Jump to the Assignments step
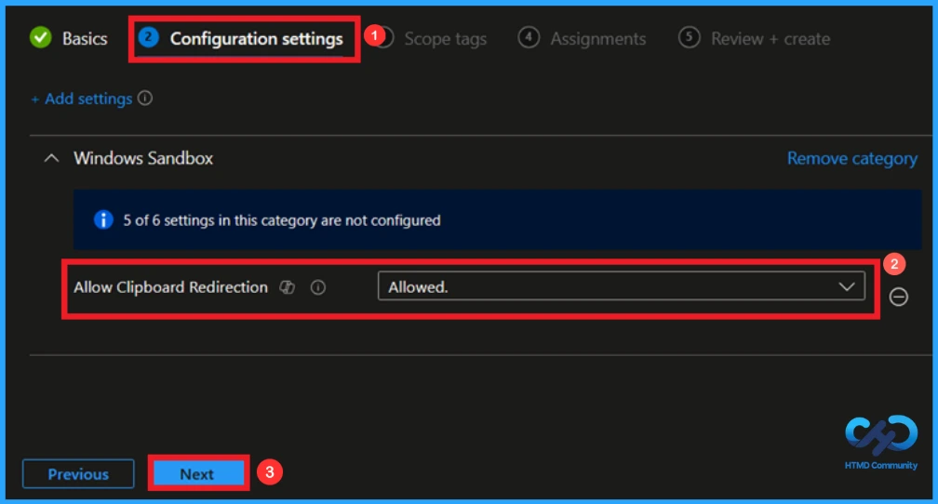 583,38
